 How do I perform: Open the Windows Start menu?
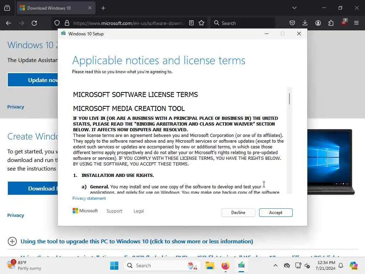point(114,265)
